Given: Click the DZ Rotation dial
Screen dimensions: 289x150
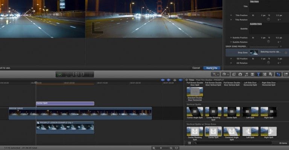Looking at the screenshot, I should 269,63.
